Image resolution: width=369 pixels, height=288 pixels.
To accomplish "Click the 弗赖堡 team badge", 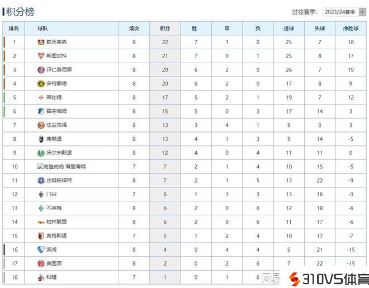I will pos(41,139).
